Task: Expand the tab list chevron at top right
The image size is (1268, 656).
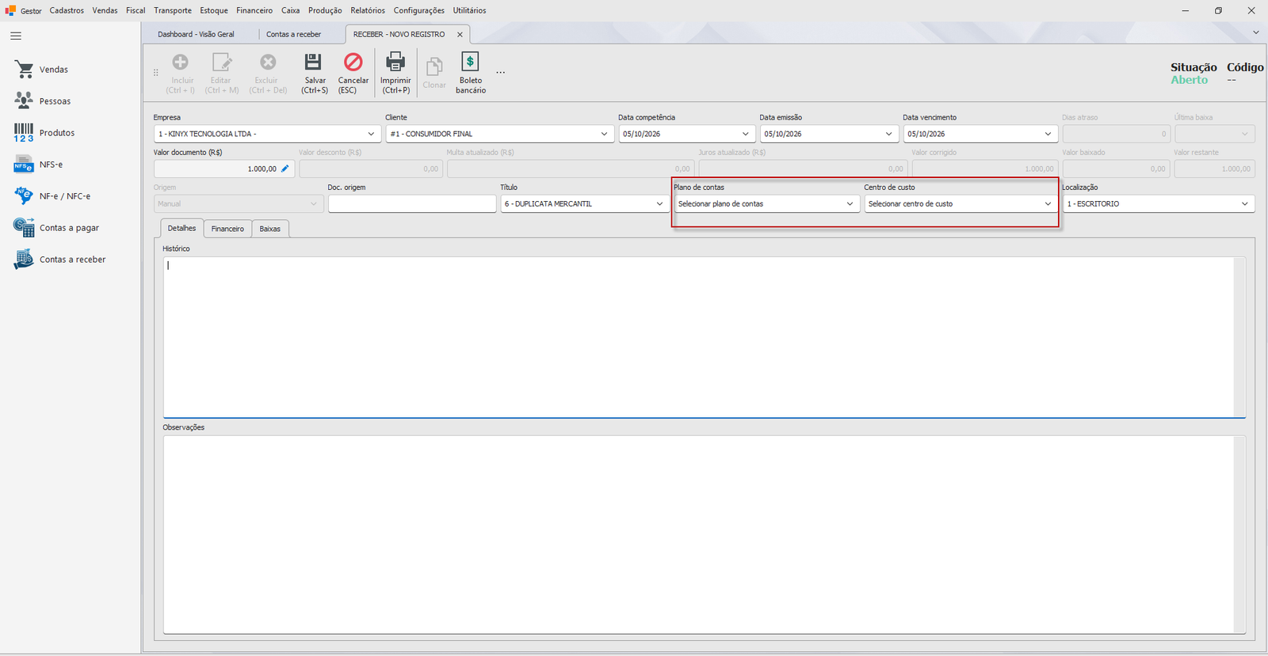Action: [x=1255, y=32]
